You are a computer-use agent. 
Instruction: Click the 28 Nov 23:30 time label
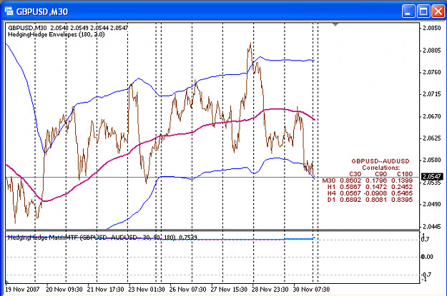pos(270,290)
